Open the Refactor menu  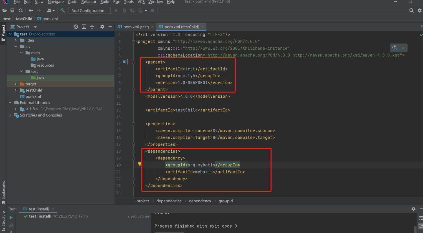tap(89, 2)
